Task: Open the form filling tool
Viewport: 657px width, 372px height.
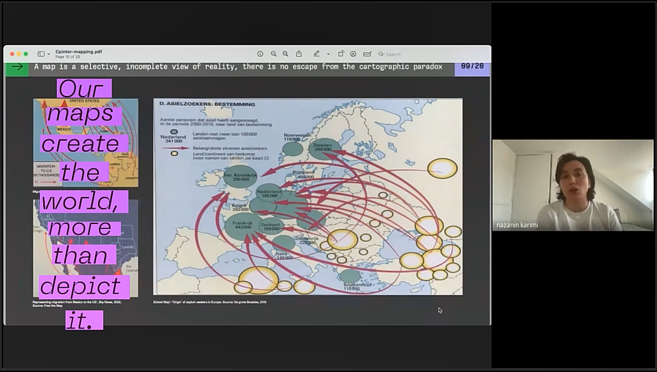Action: 367,54
